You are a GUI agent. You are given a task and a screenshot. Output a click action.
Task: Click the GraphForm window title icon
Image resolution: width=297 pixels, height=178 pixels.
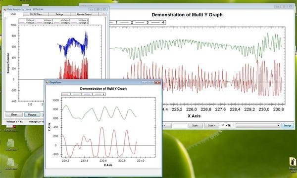pyautogui.click(x=47, y=82)
